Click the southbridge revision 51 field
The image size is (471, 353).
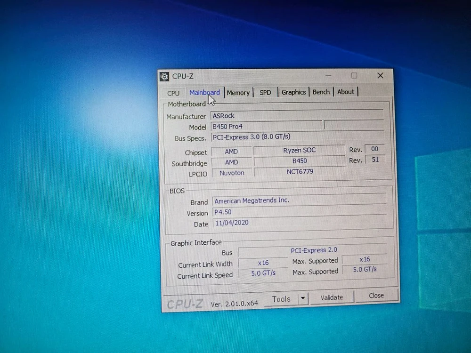point(375,160)
